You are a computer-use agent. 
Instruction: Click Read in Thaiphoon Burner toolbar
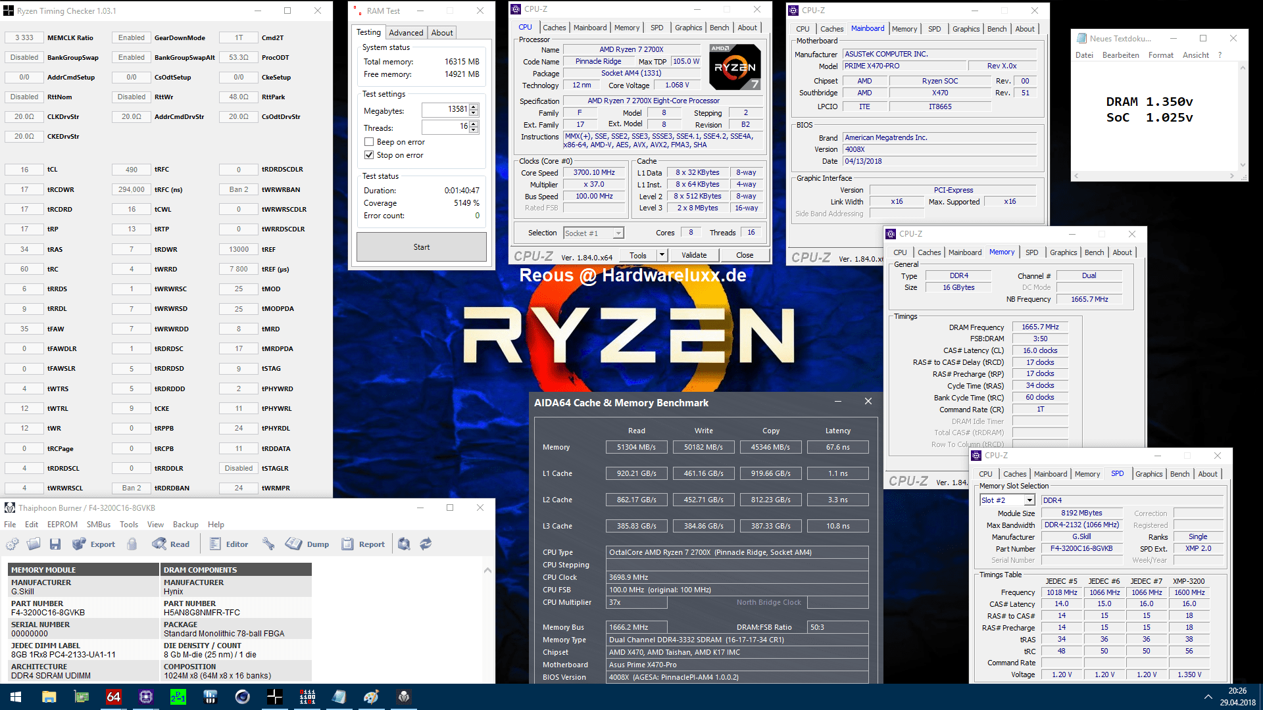(171, 544)
